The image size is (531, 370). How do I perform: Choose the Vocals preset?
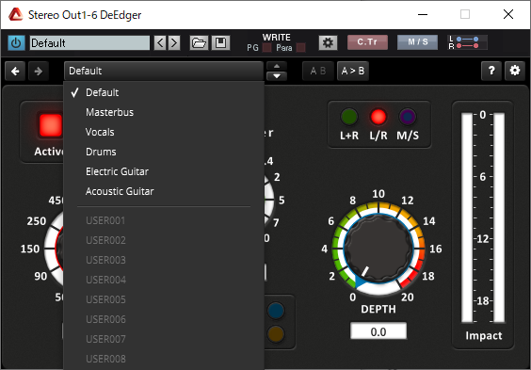[x=164, y=132]
